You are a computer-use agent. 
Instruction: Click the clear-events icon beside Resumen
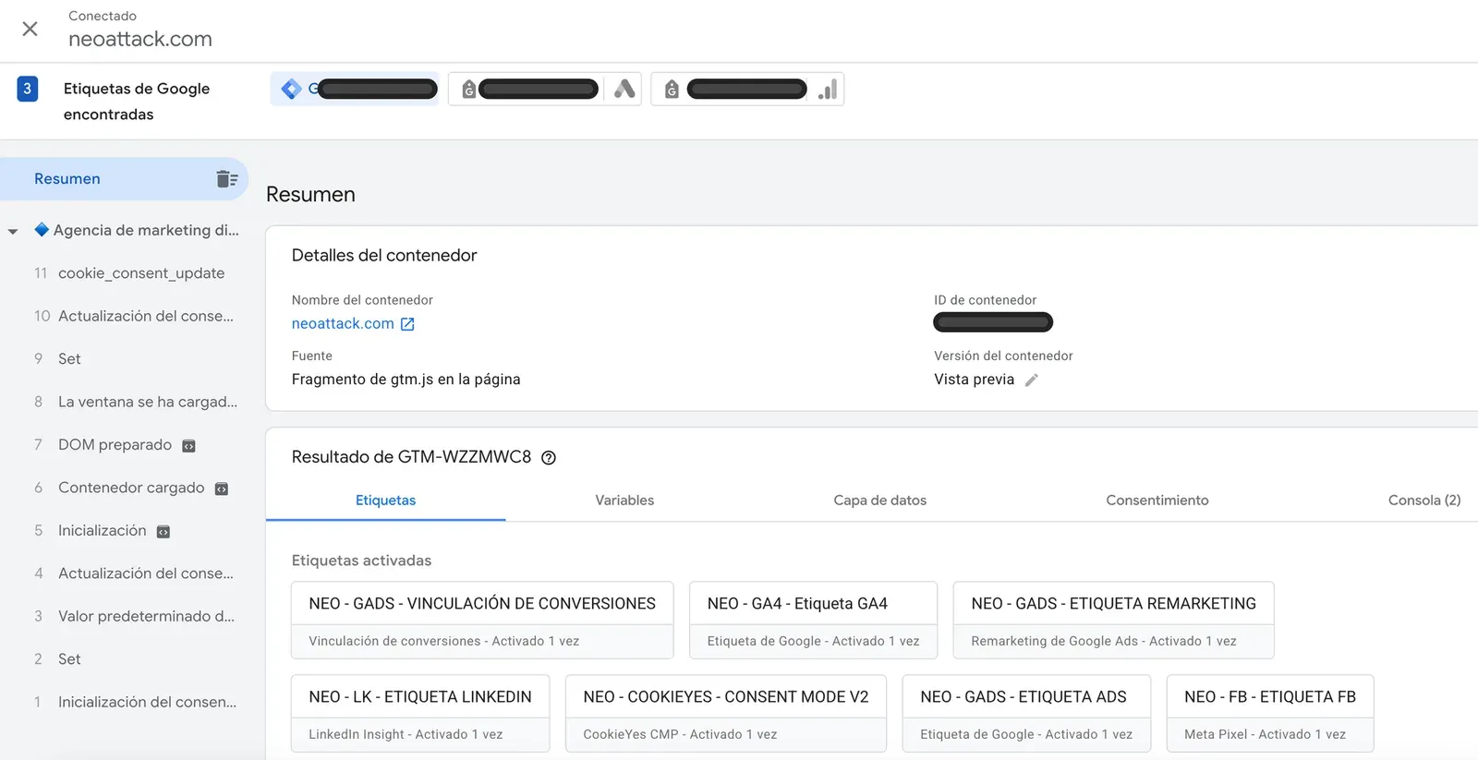(x=226, y=179)
